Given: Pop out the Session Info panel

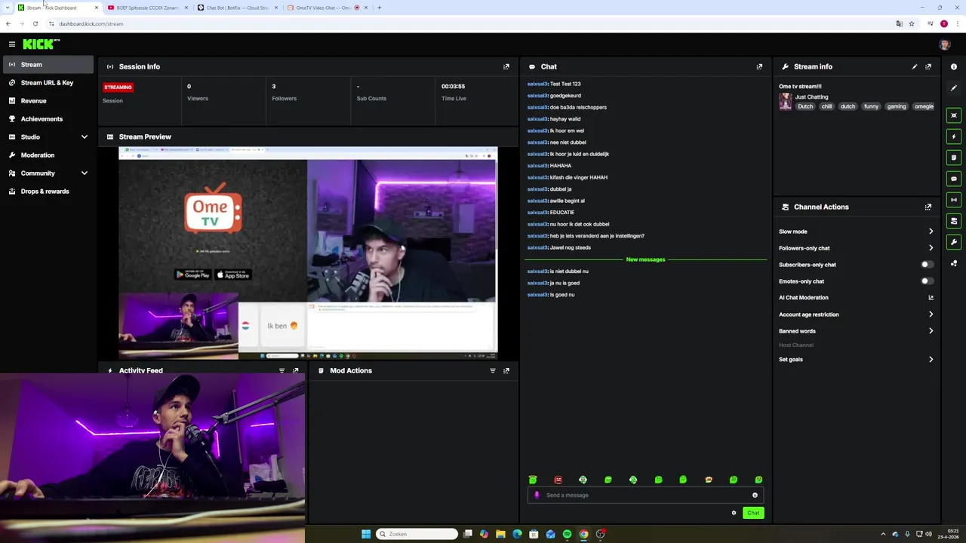Looking at the screenshot, I should tap(506, 66).
